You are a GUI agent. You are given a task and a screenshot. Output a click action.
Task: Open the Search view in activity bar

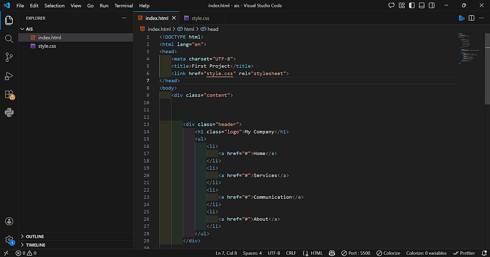pos(9,39)
